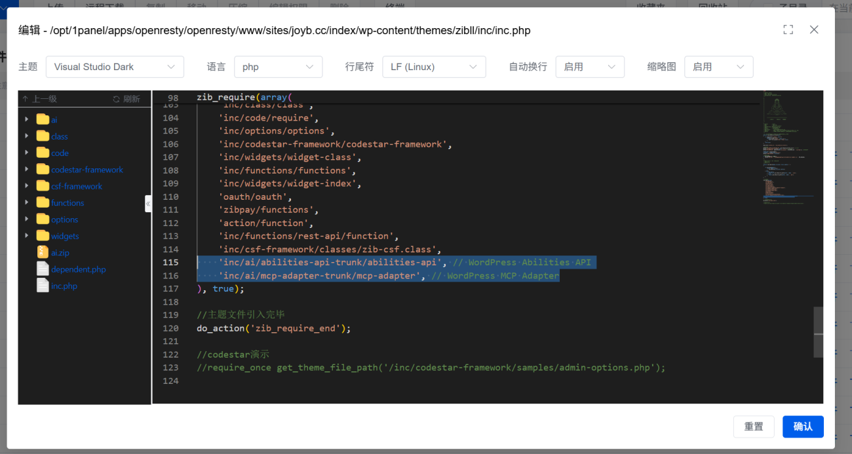The height and width of the screenshot is (454, 852).
Task: Open the line ending dropdown LF (Linux)
Action: point(434,67)
